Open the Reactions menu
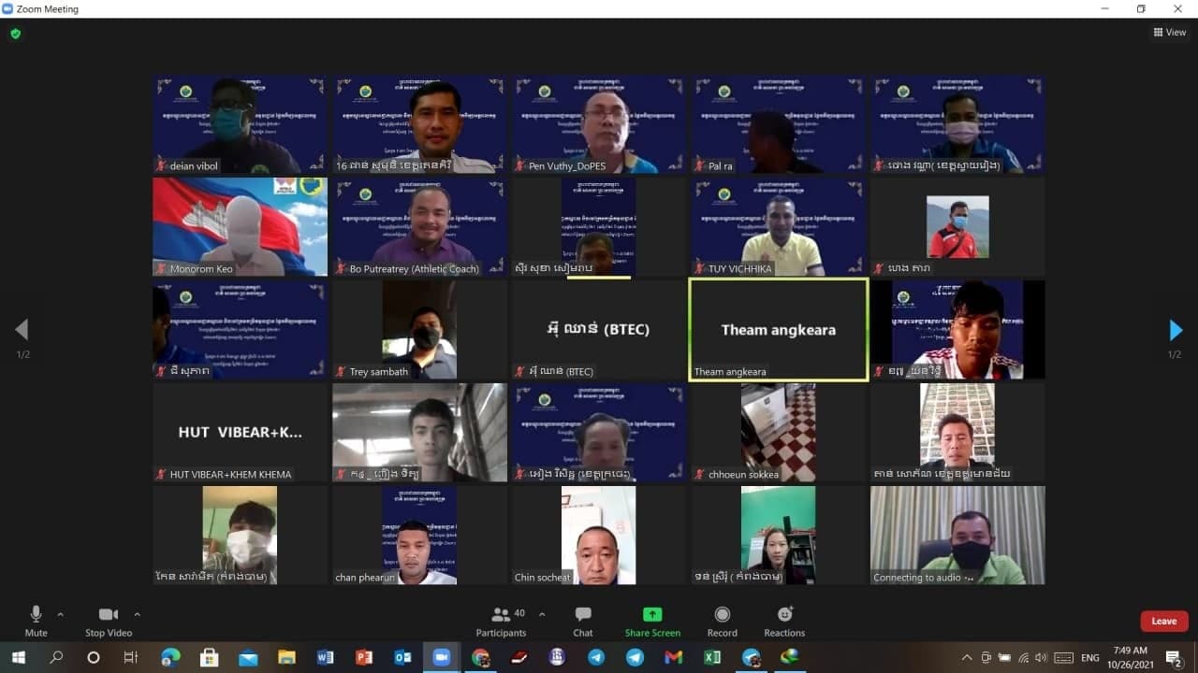This screenshot has width=1198, height=673. point(784,620)
